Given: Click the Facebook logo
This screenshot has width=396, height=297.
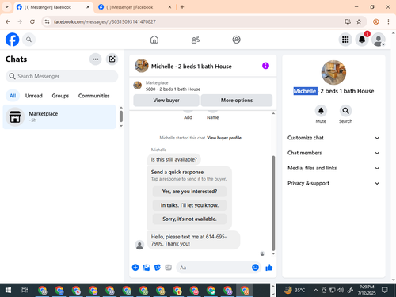Looking at the screenshot, I should point(12,40).
